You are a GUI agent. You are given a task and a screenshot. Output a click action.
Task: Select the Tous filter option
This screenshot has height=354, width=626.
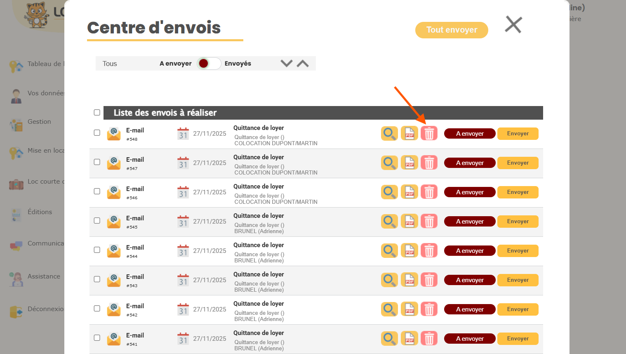click(110, 64)
